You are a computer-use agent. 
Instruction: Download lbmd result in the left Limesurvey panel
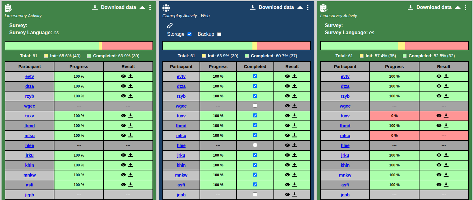[x=131, y=125]
